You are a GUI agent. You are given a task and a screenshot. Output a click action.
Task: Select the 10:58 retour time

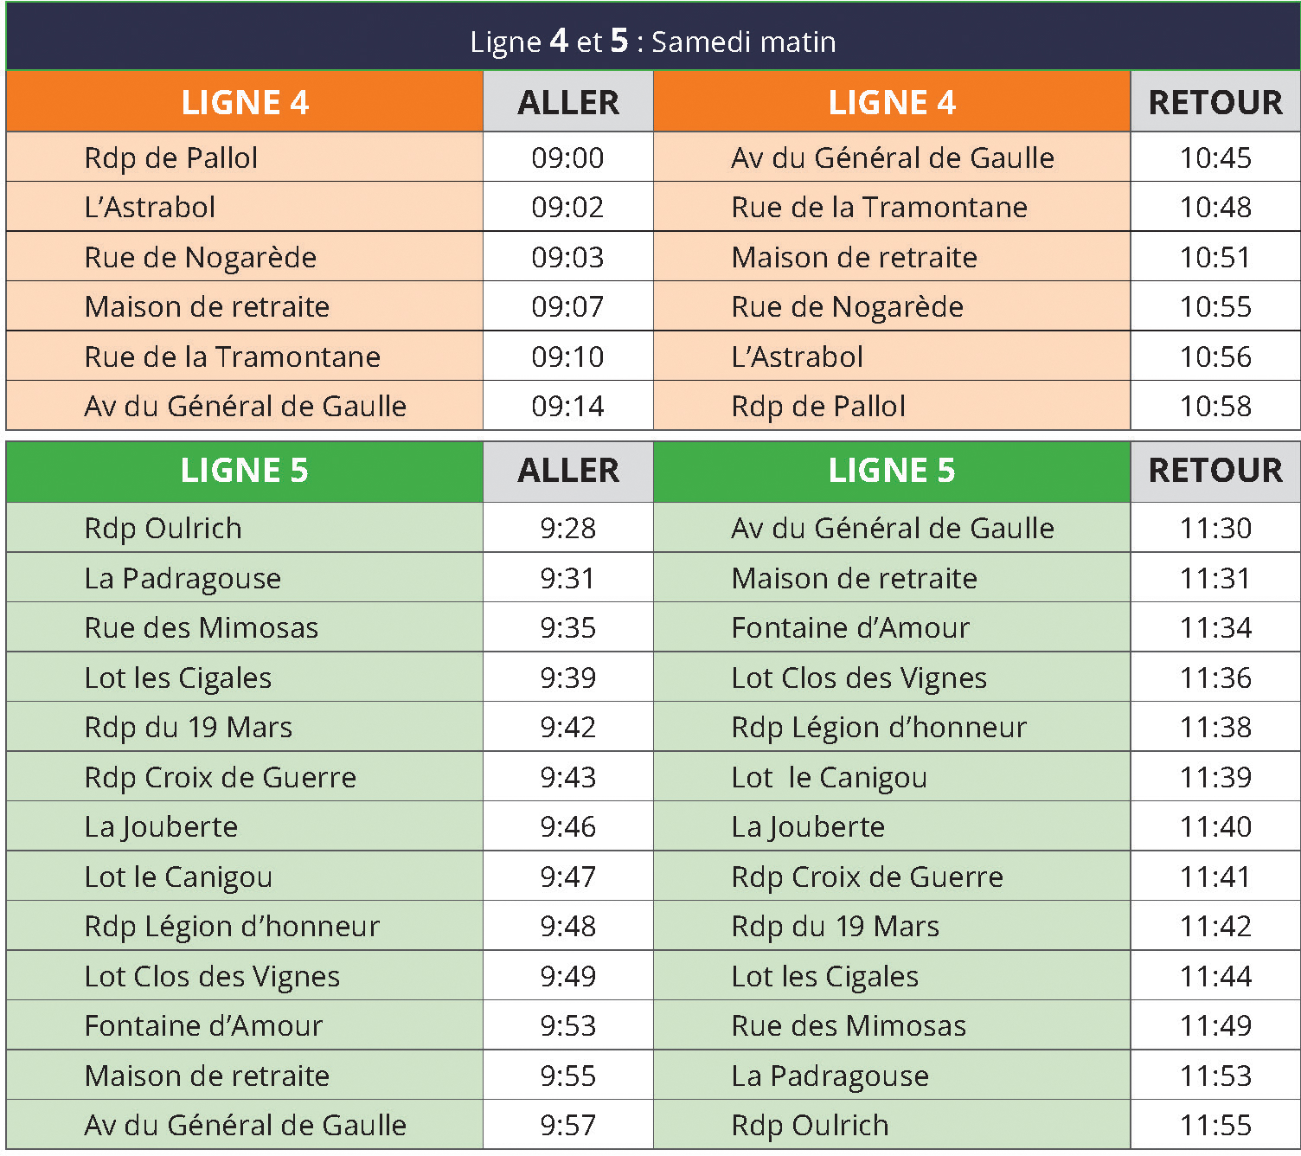pos(1215,406)
